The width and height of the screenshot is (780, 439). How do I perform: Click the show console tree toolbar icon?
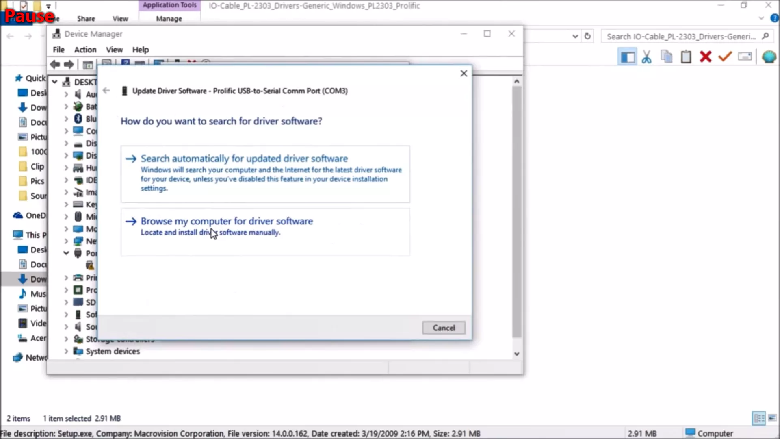click(x=88, y=65)
